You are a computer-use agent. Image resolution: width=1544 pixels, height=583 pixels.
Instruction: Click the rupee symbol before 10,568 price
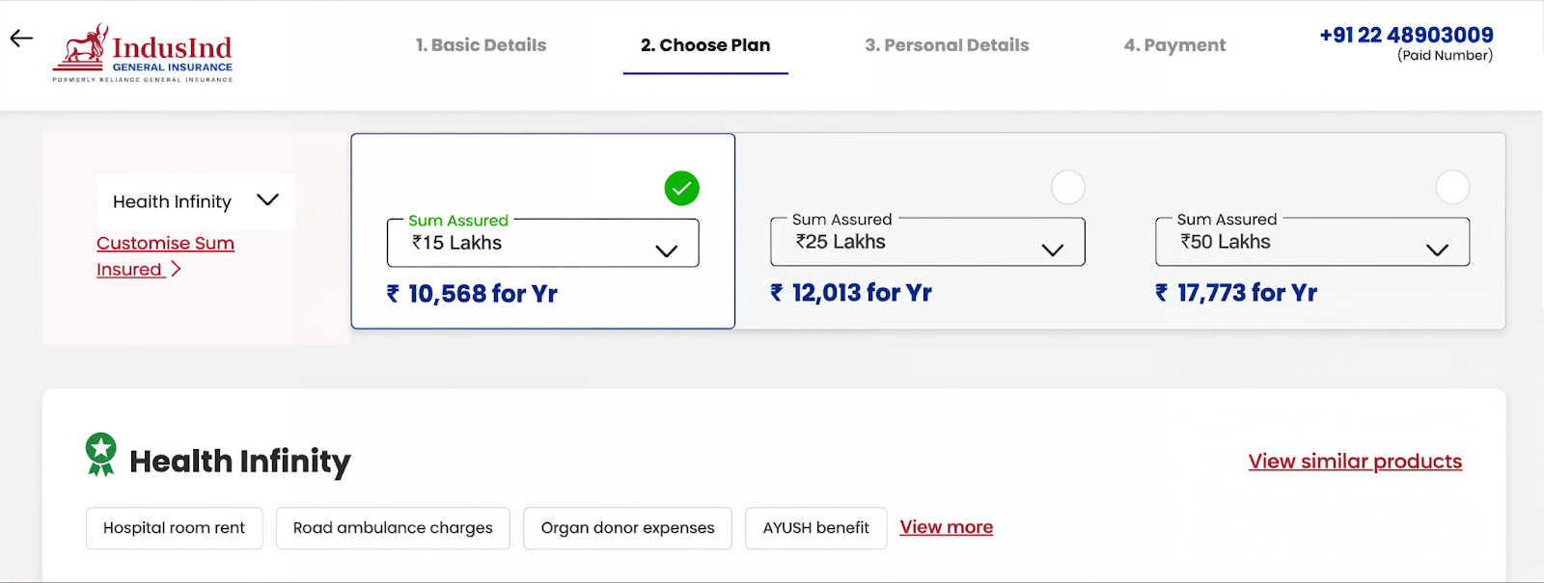(390, 294)
